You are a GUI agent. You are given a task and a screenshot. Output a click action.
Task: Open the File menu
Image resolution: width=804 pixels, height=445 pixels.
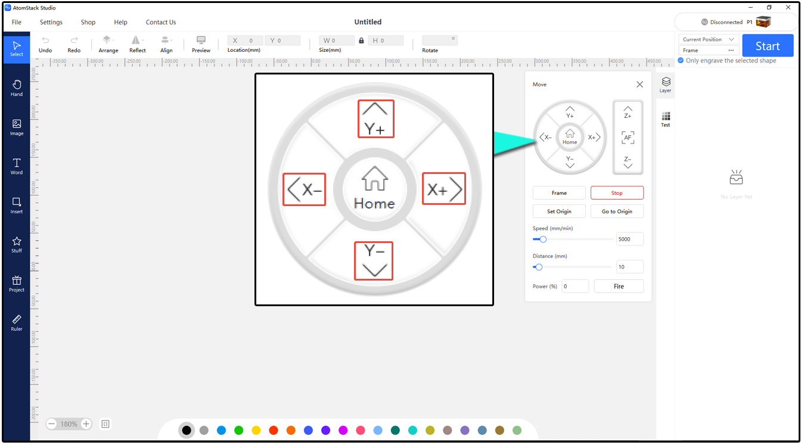coord(17,22)
